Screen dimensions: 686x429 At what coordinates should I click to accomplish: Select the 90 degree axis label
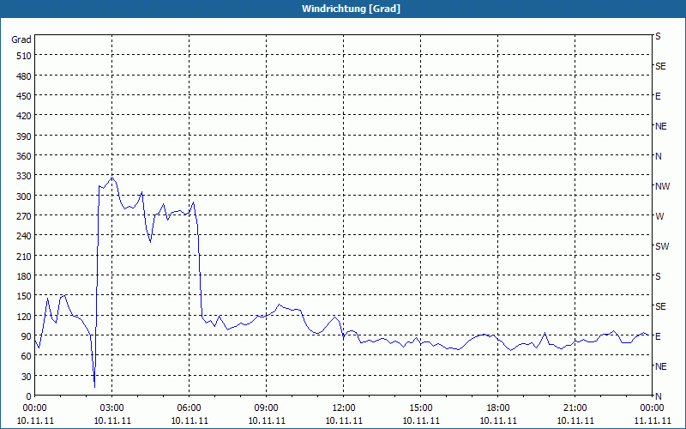click(24, 335)
